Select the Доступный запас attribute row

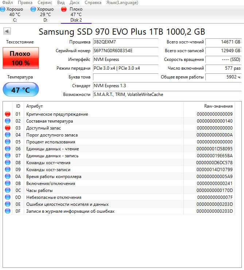click(x=119, y=128)
